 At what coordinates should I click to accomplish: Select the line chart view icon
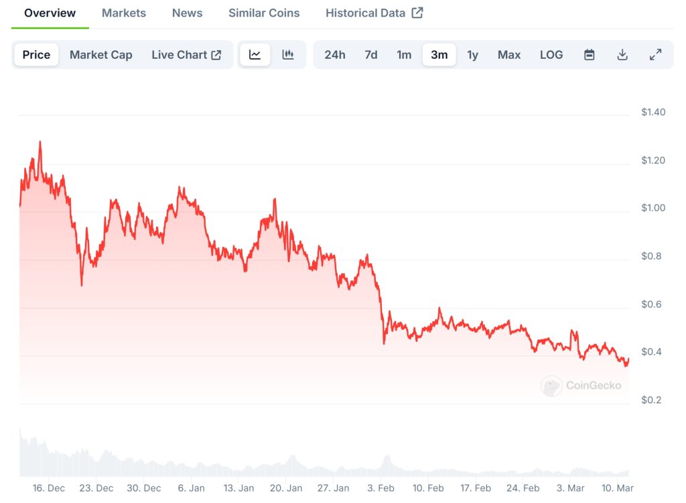pos(255,55)
